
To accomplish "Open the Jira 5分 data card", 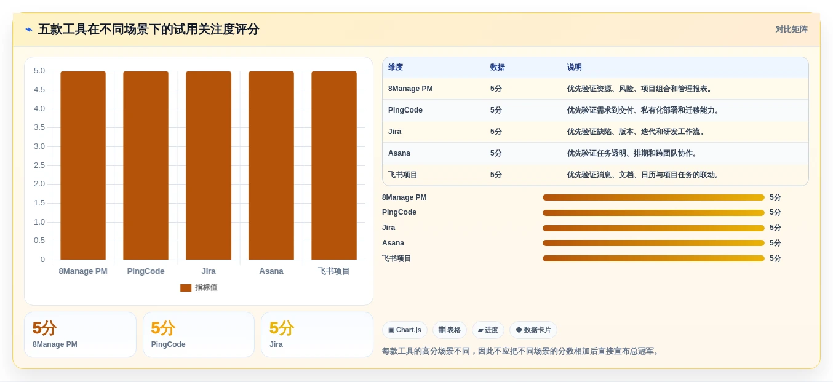I will (x=317, y=335).
